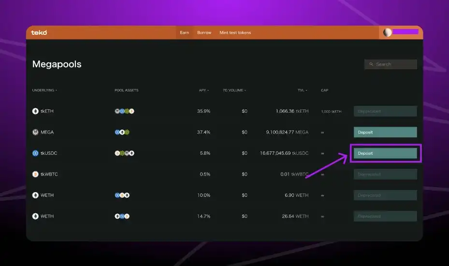
Task: Click the MEGA token icon
Action: [35, 132]
